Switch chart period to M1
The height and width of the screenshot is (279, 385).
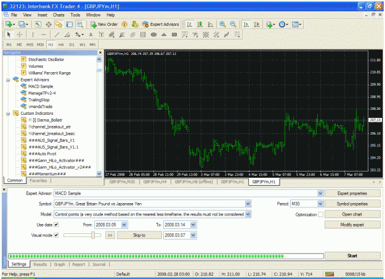click(9, 44)
